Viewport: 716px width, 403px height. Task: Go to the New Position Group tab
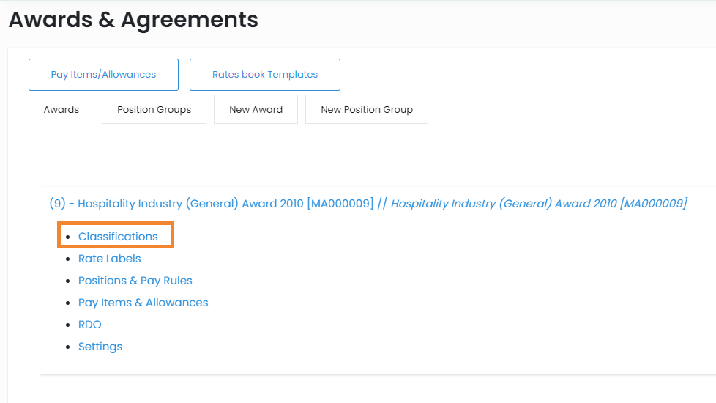[366, 110]
